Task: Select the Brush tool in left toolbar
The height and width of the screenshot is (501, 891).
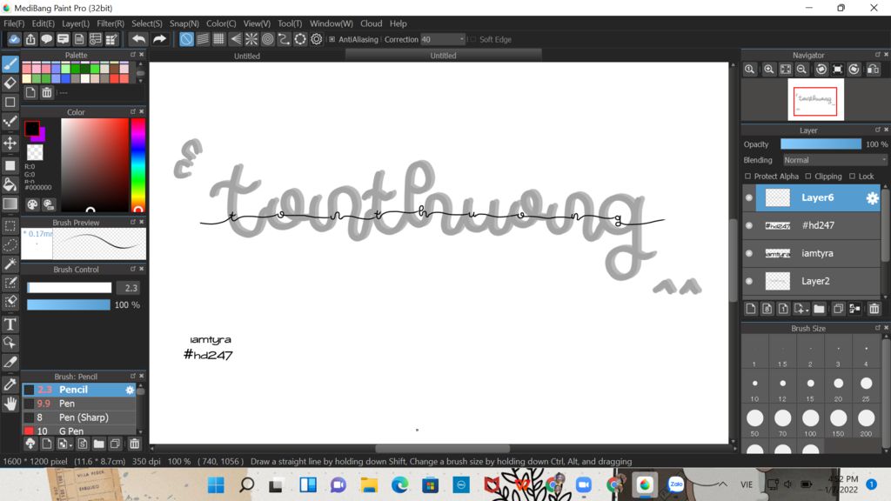Action: [10, 63]
